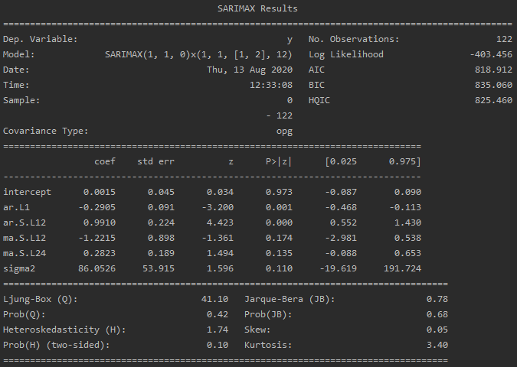Click the ar.L1 z value '-3.200'

tap(218, 207)
